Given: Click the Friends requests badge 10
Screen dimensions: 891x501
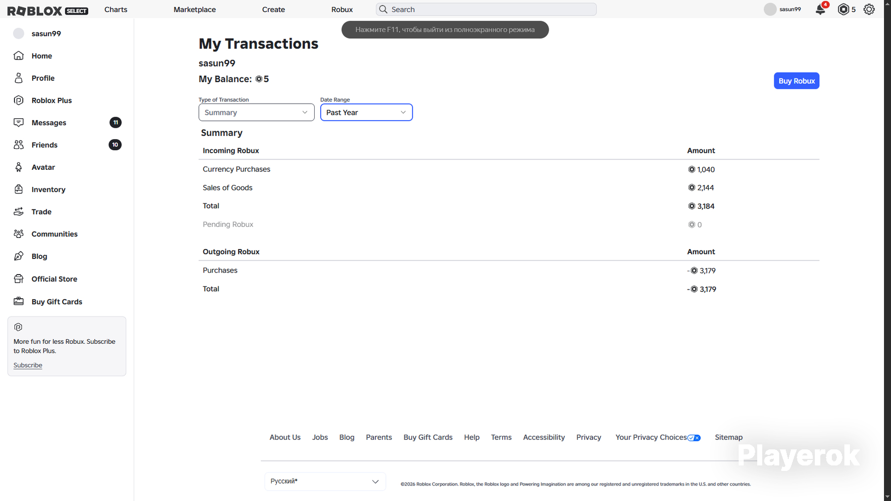Looking at the screenshot, I should pos(115,145).
